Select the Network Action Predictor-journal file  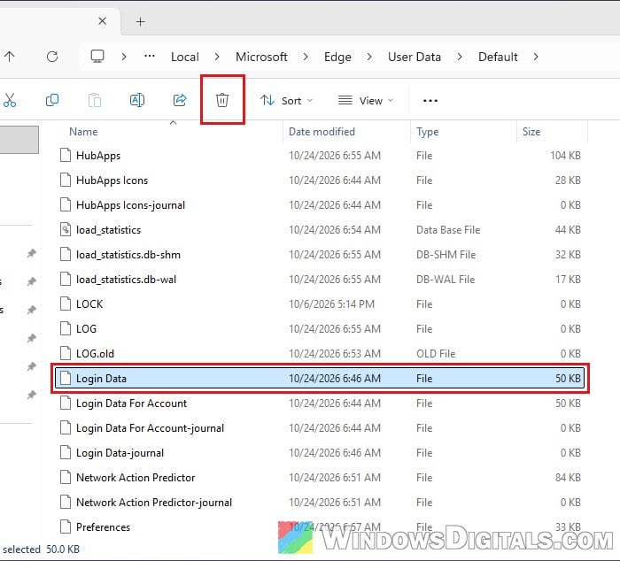tap(321, 503)
